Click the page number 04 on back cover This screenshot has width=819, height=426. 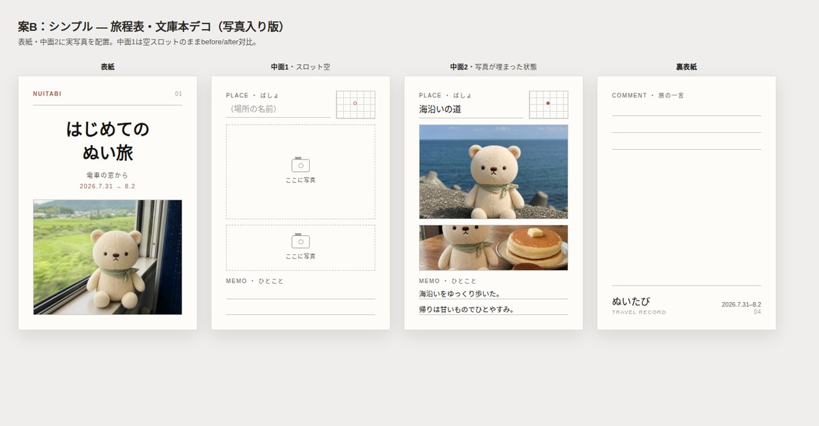tap(758, 311)
